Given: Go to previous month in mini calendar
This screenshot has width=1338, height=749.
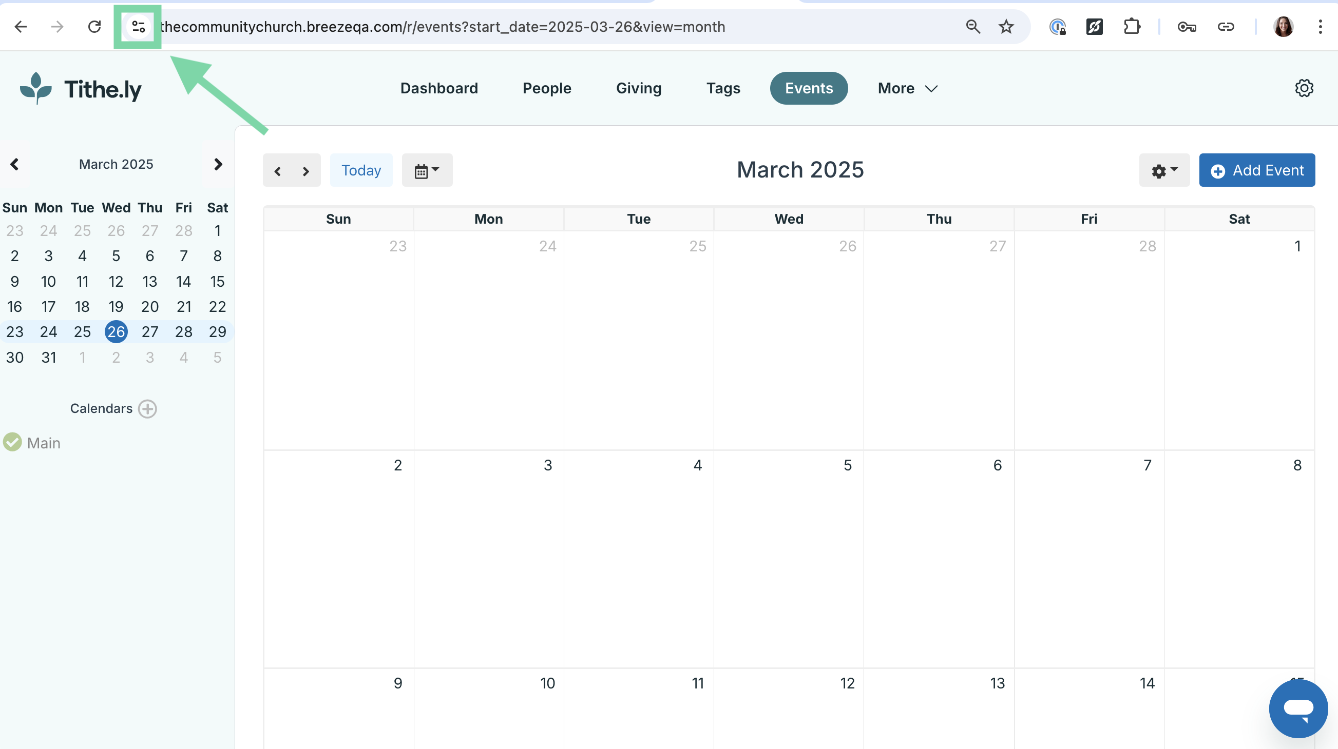Looking at the screenshot, I should (x=14, y=164).
